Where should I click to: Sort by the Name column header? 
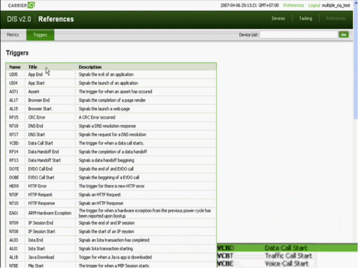pyautogui.click(x=15, y=67)
